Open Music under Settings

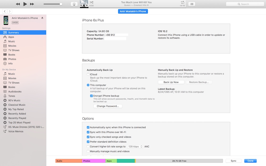(x=23, y=41)
